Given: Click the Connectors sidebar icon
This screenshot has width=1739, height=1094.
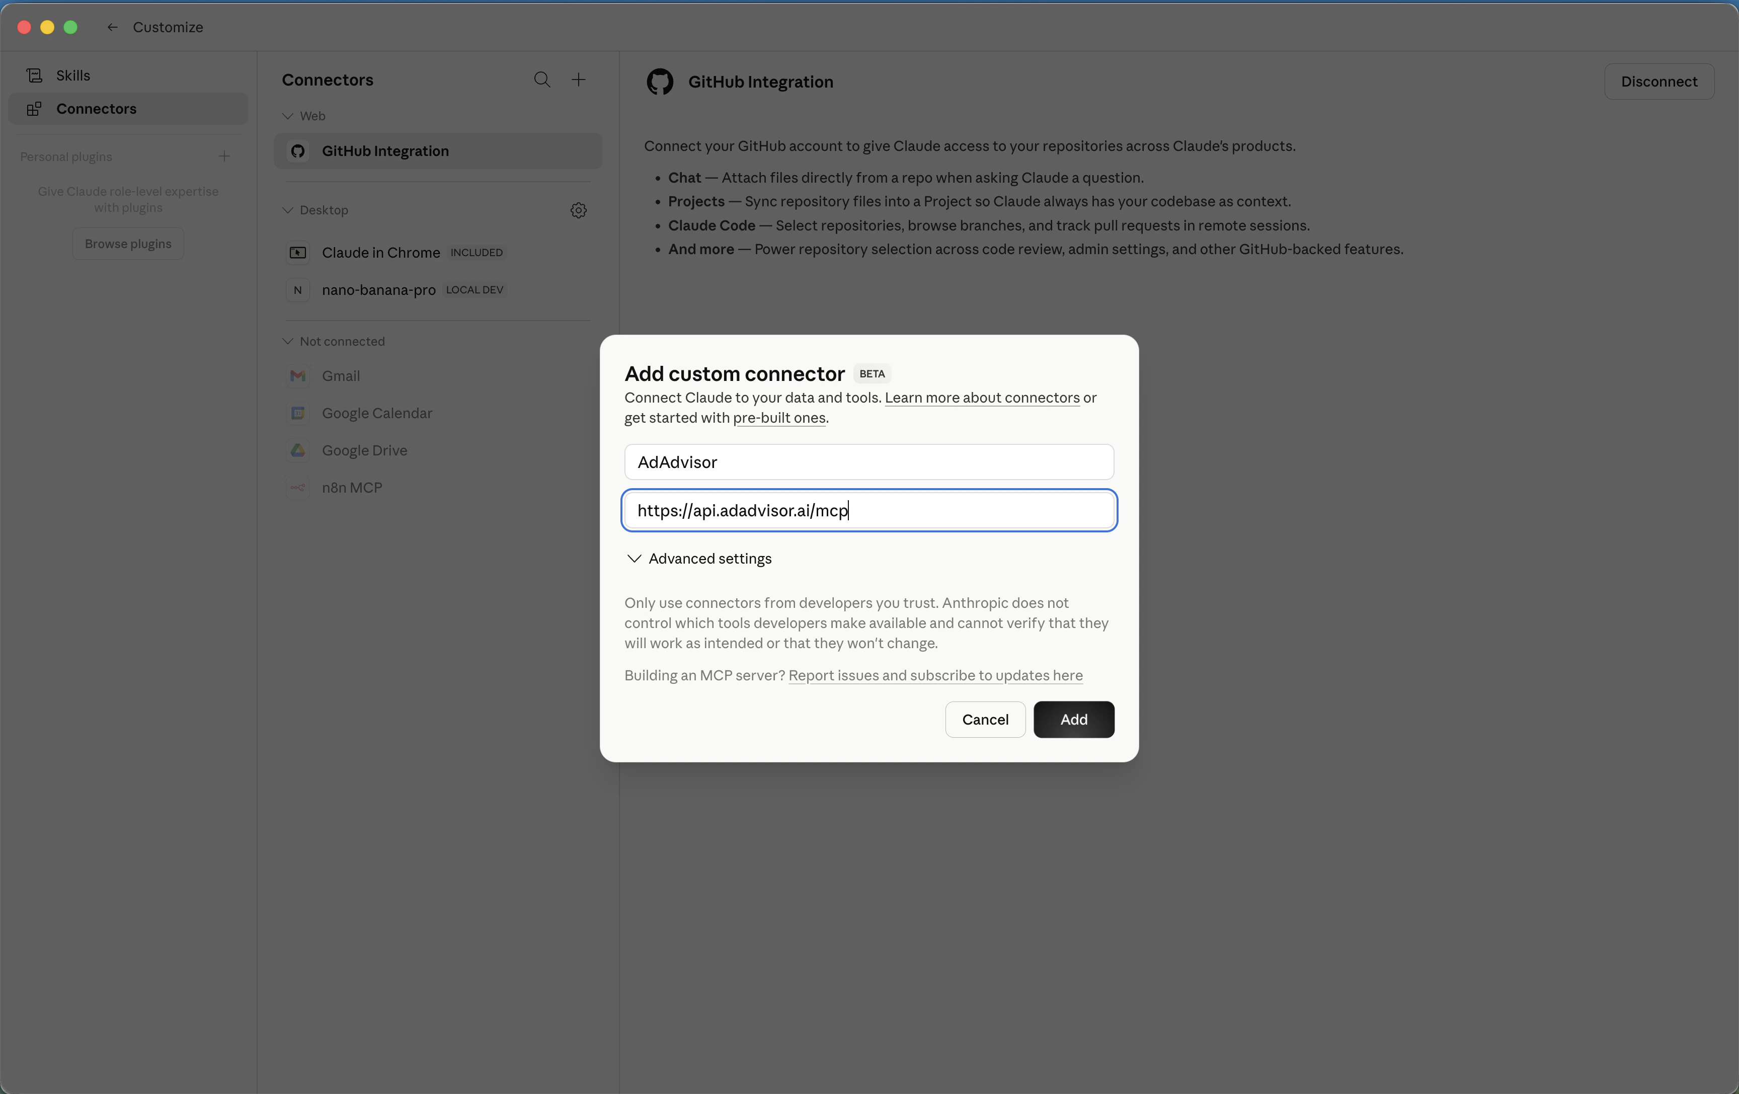Looking at the screenshot, I should coord(34,108).
